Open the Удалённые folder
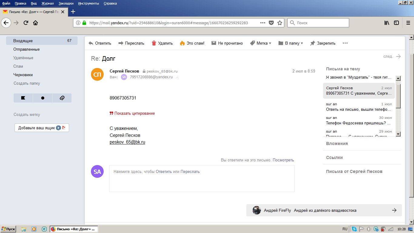 pos(23,58)
